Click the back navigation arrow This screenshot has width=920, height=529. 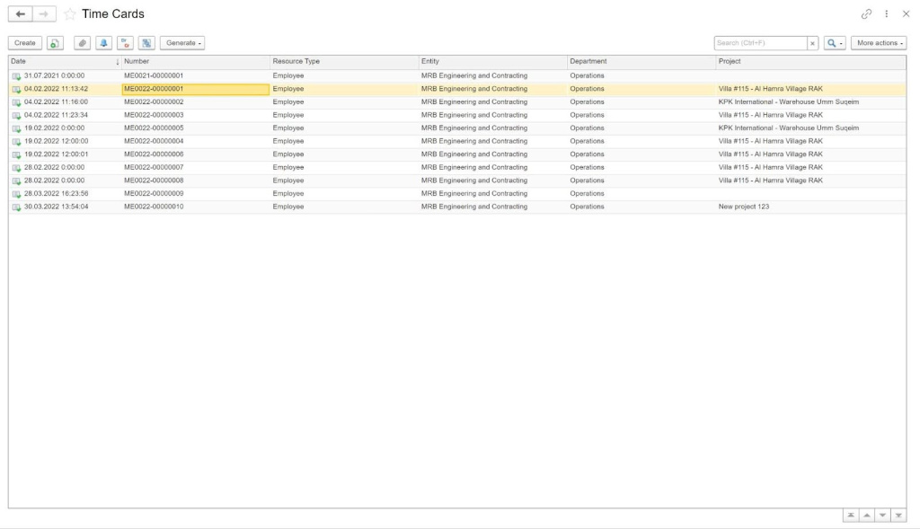click(21, 14)
